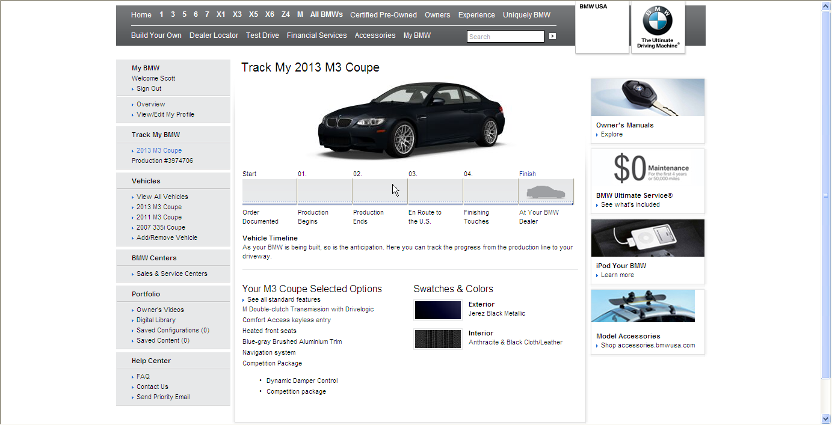Image resolution: width=832 pixels, height=425 pixels.
Task: Click See what's included link
Action: pyautogui.click(x=630, y=204)
